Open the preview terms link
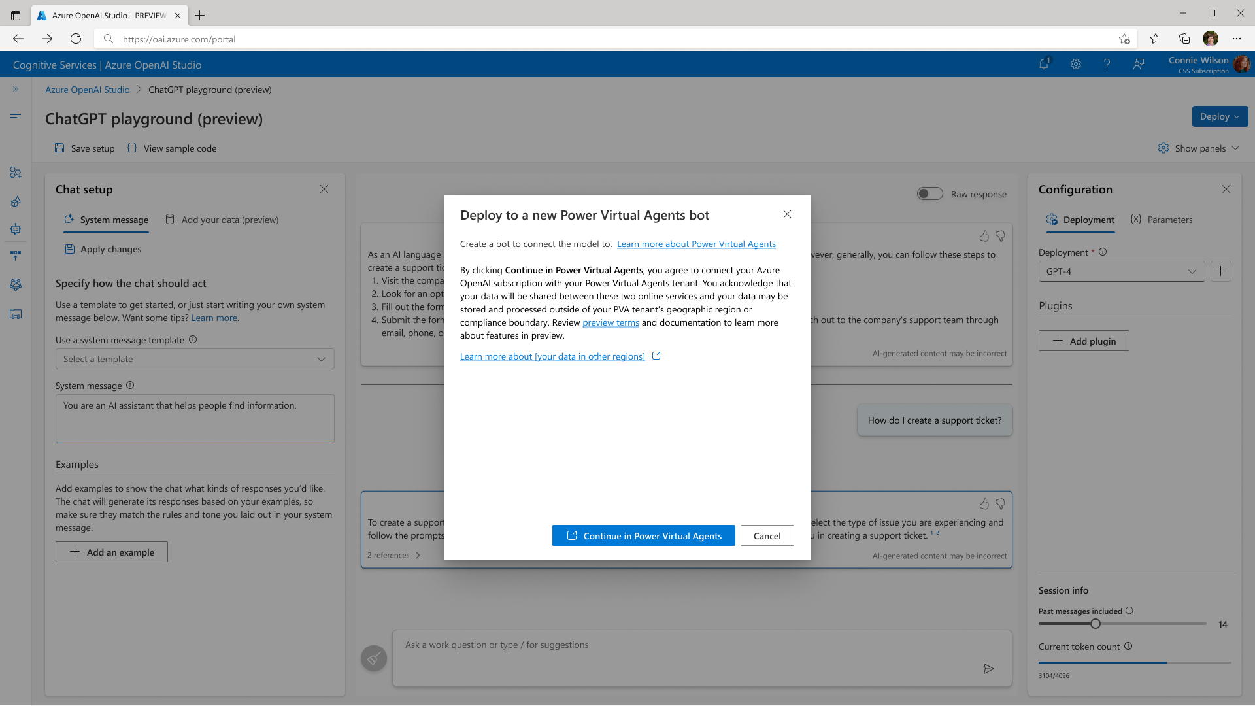The image size is (1255, 706). pyautogui.click(x=611, y=322)
